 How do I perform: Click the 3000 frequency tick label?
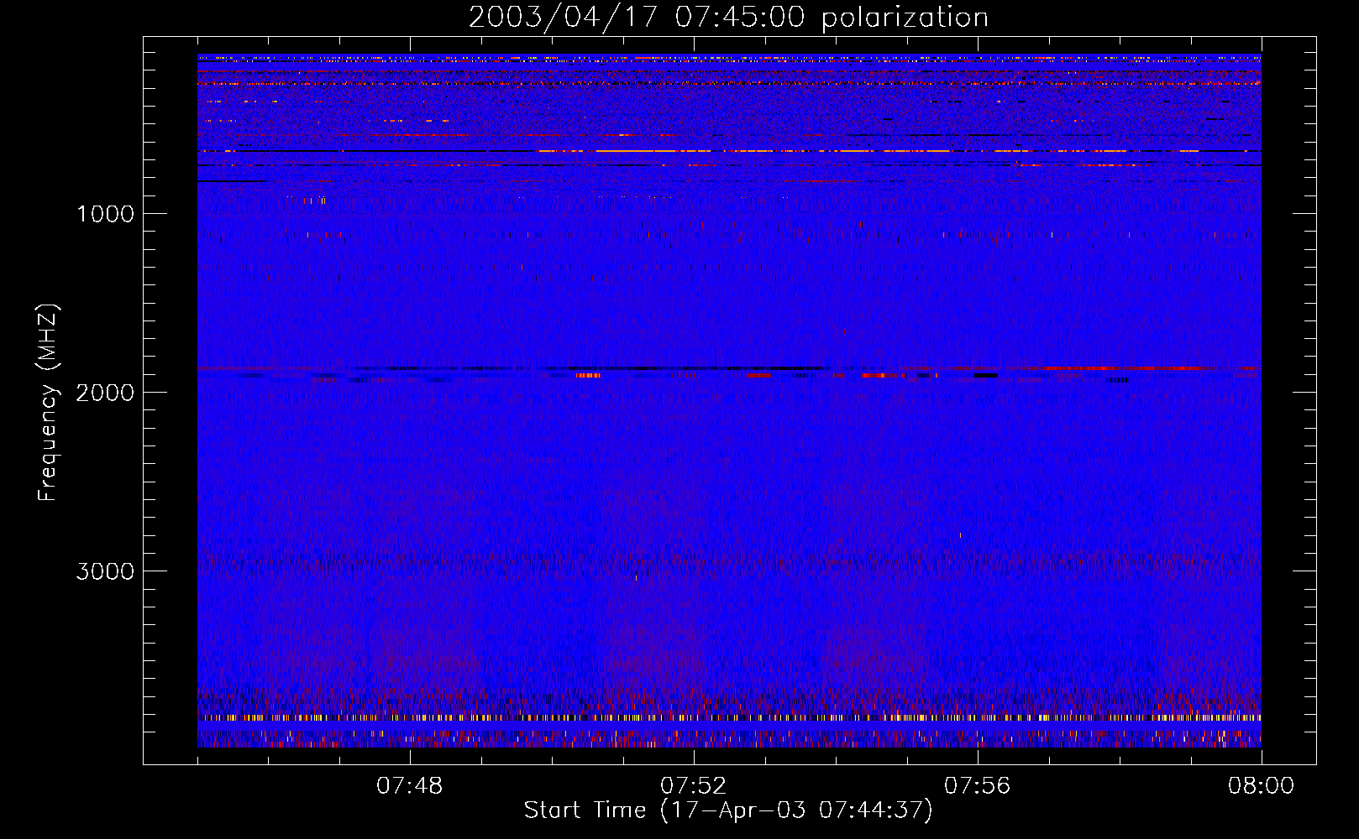point(105,571)
